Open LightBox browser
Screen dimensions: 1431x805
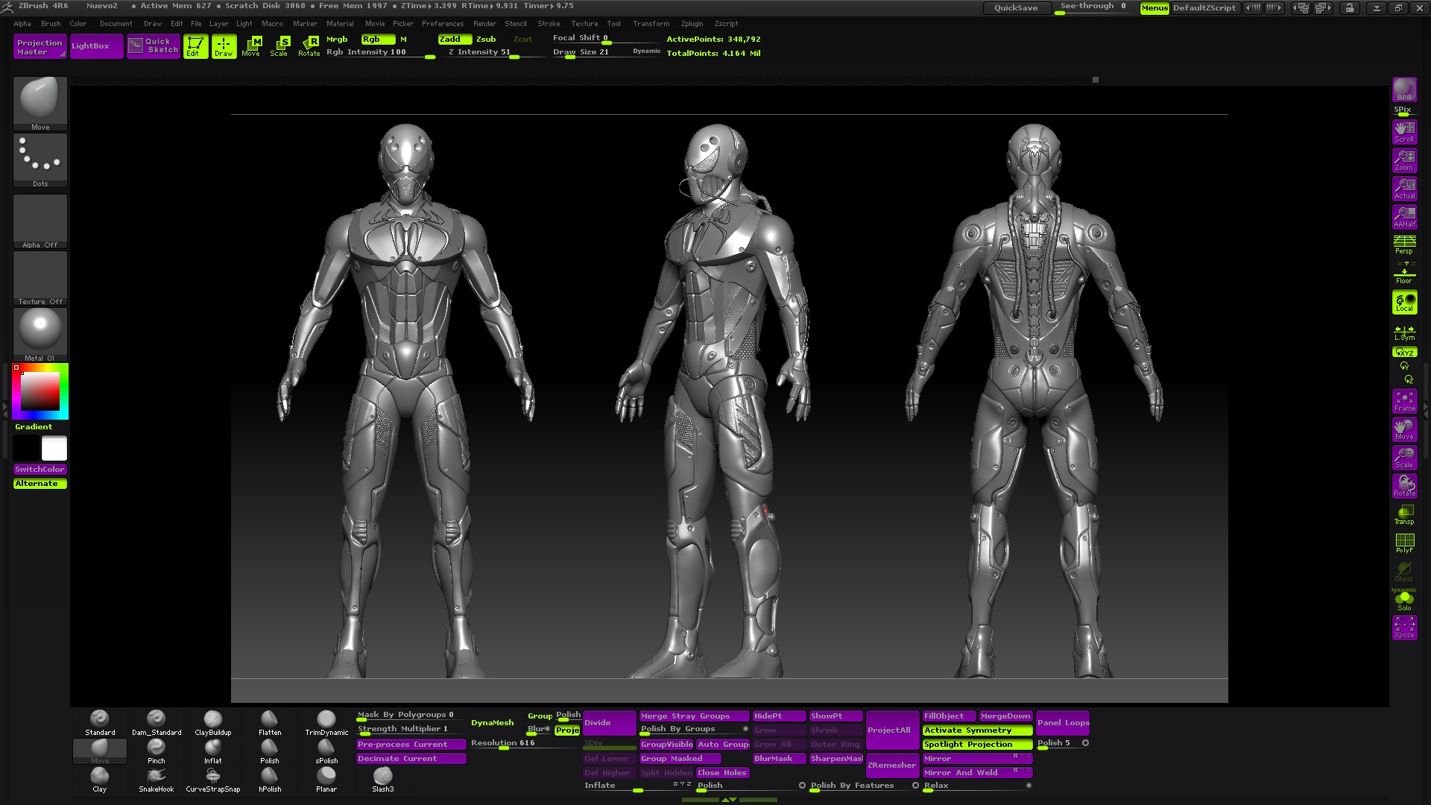(96, 47)
